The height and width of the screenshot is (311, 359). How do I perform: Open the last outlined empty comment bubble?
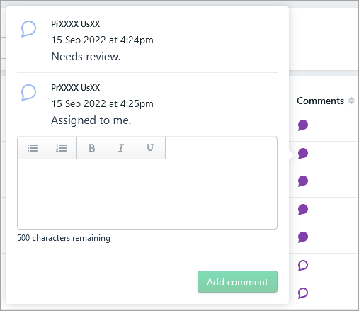coord(303,293)
